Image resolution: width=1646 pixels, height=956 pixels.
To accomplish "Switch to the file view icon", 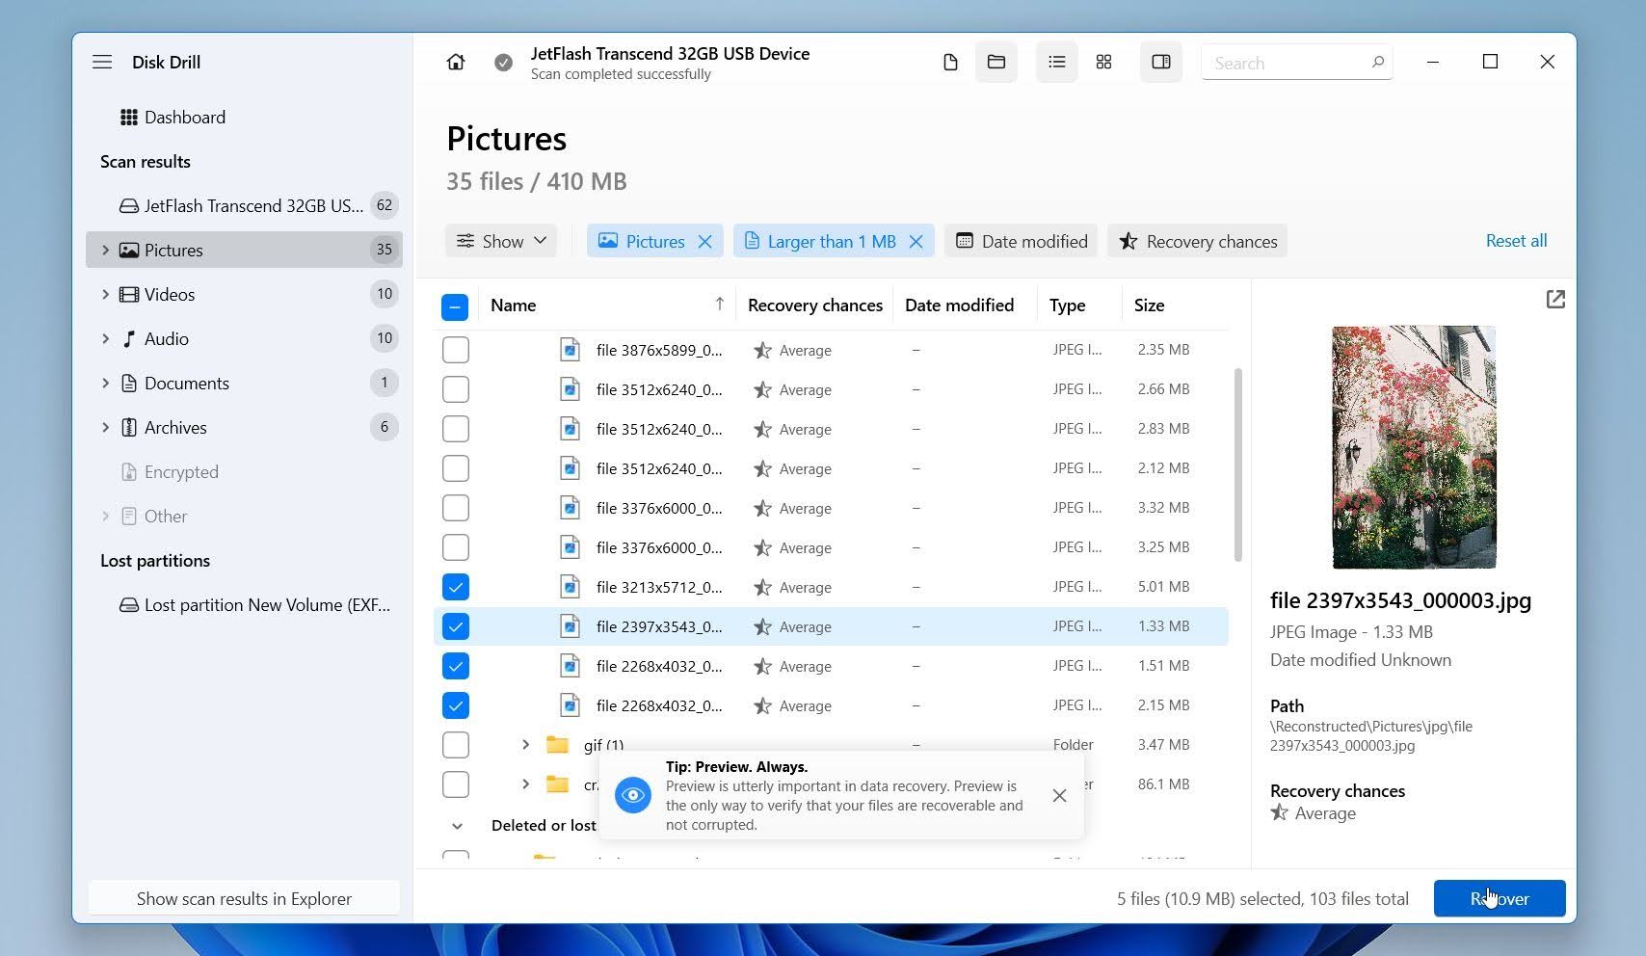I will (x=950, y=62).
